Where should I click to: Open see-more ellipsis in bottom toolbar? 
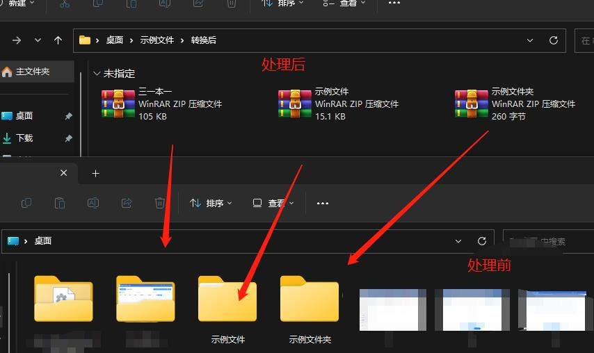(x=323, y=203)
